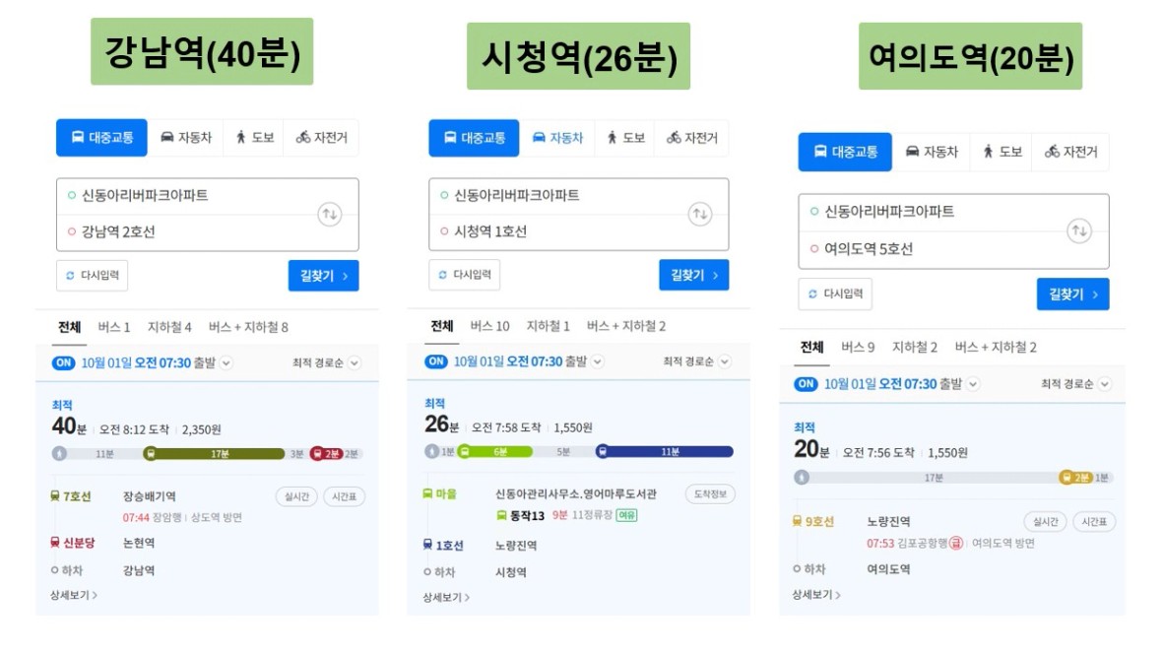Select 자전거 bicycle mode in Gangnam panel
Image resolution: width=1163 pixels, height=653 pixels.
tap(322, 137)
